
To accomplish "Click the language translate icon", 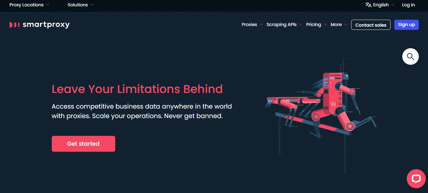I will [368, 5].
